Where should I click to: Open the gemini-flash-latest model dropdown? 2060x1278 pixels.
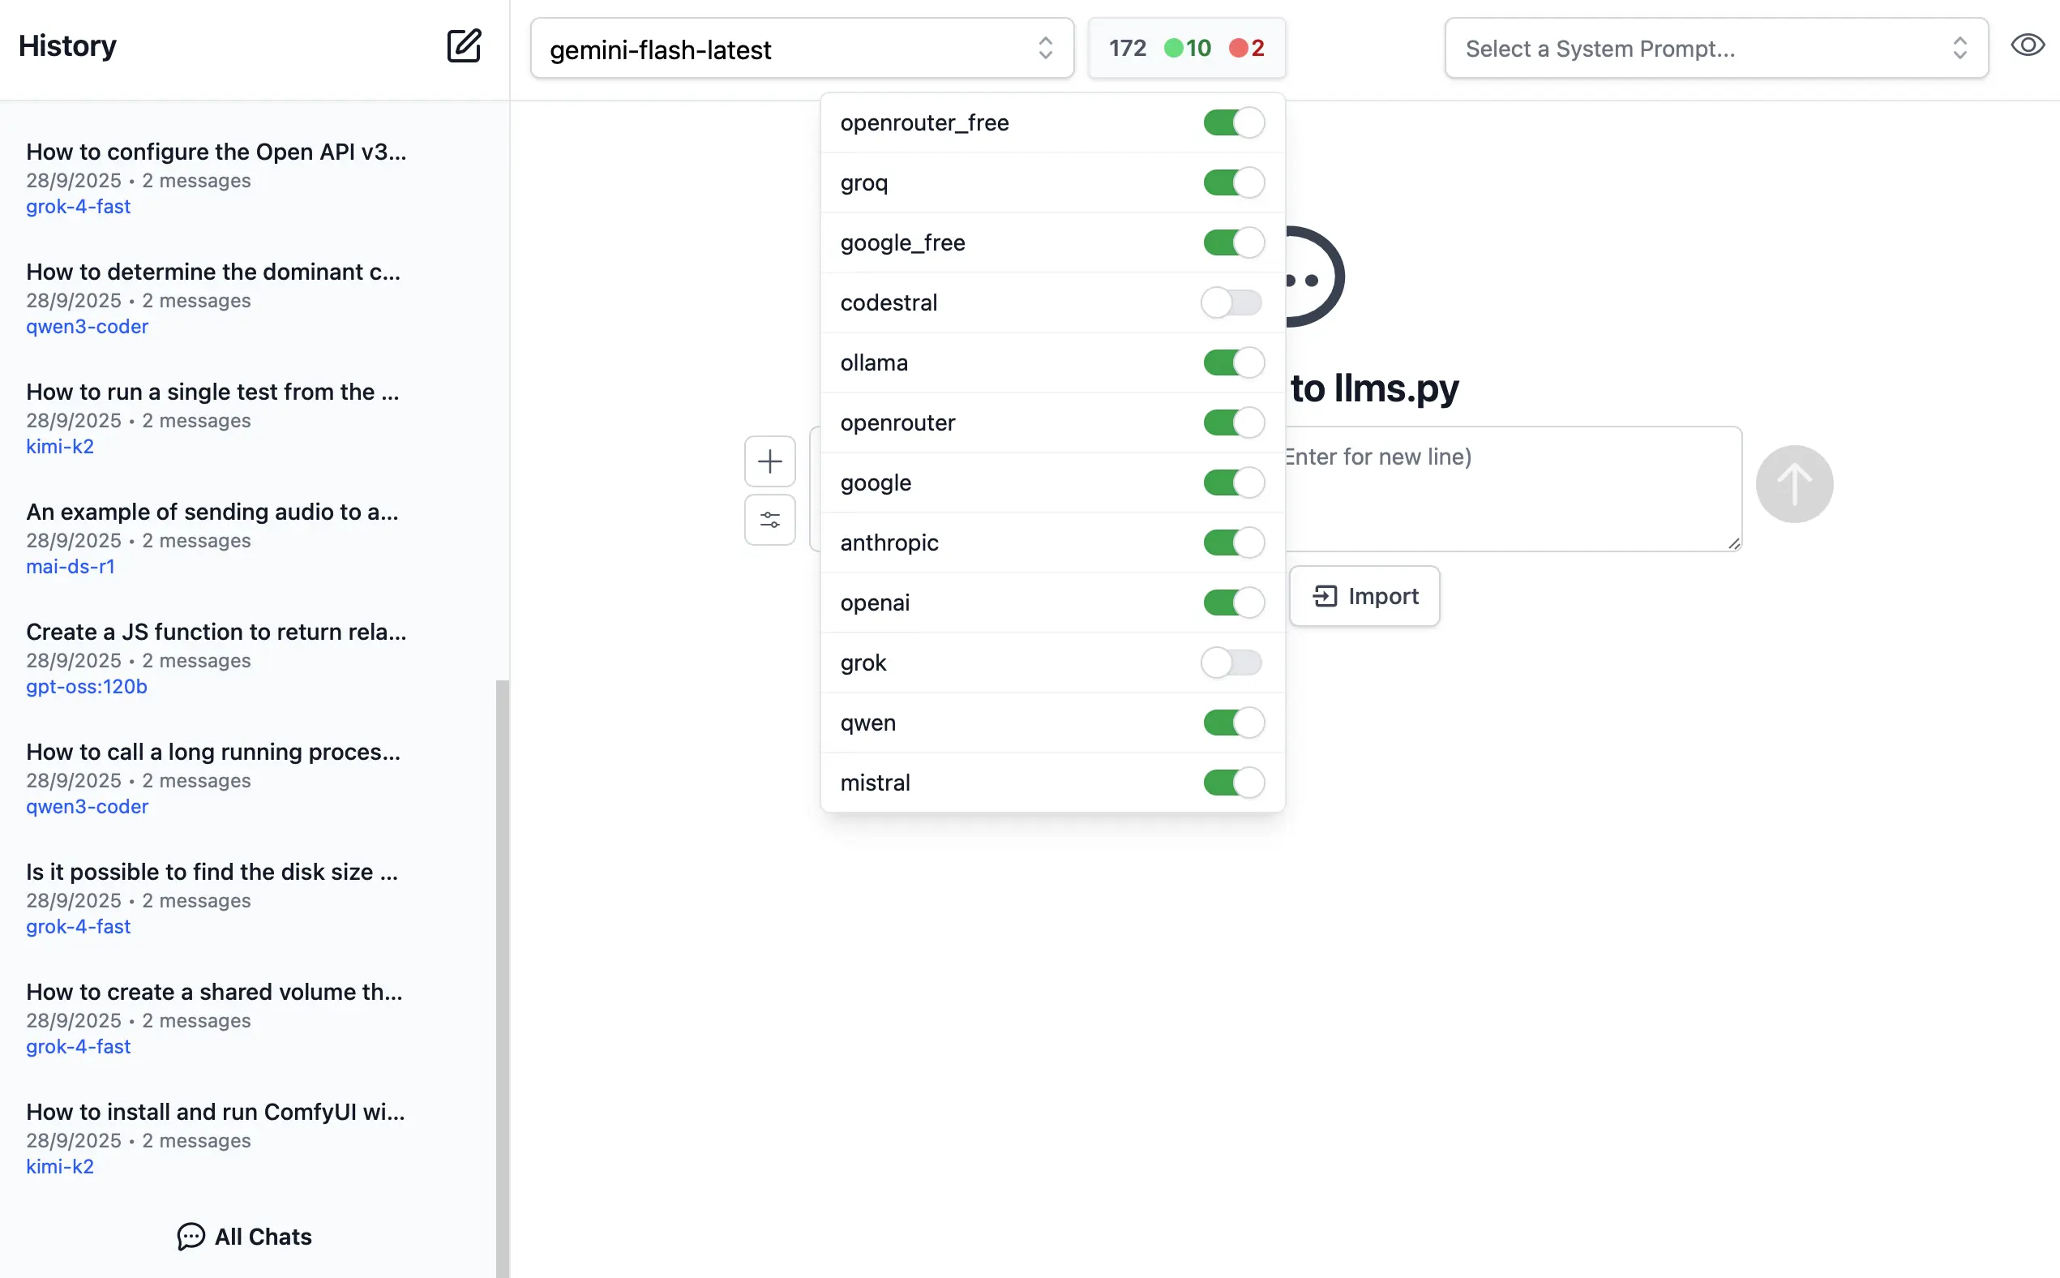[801, 49]
